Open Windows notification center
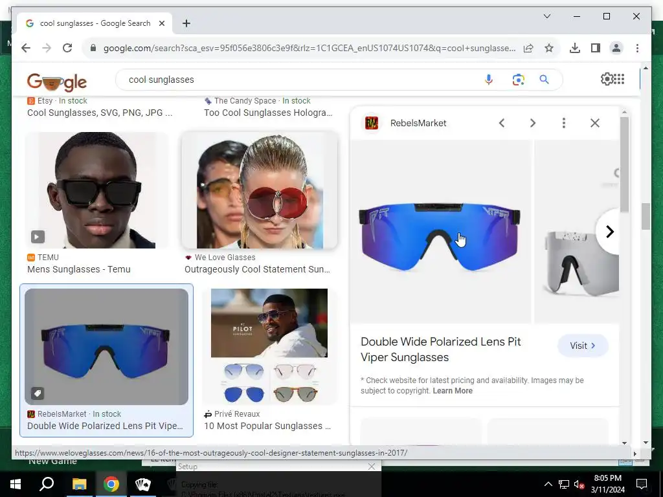Screen dimensions: 663x497 642,484
